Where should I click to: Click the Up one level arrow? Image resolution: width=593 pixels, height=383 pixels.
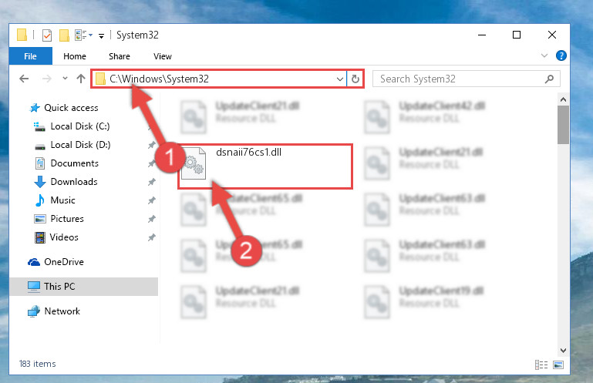[x=80, y=79]
